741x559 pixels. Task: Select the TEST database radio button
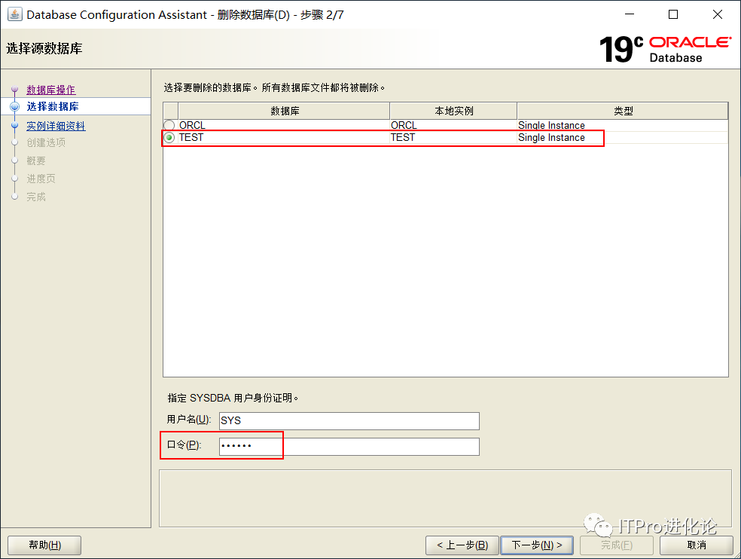[x=169, y=138]
